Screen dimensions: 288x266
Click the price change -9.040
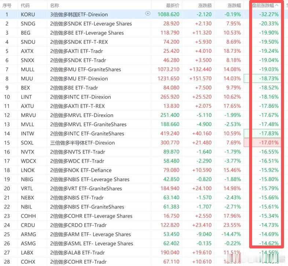click(x=204, y=234)
